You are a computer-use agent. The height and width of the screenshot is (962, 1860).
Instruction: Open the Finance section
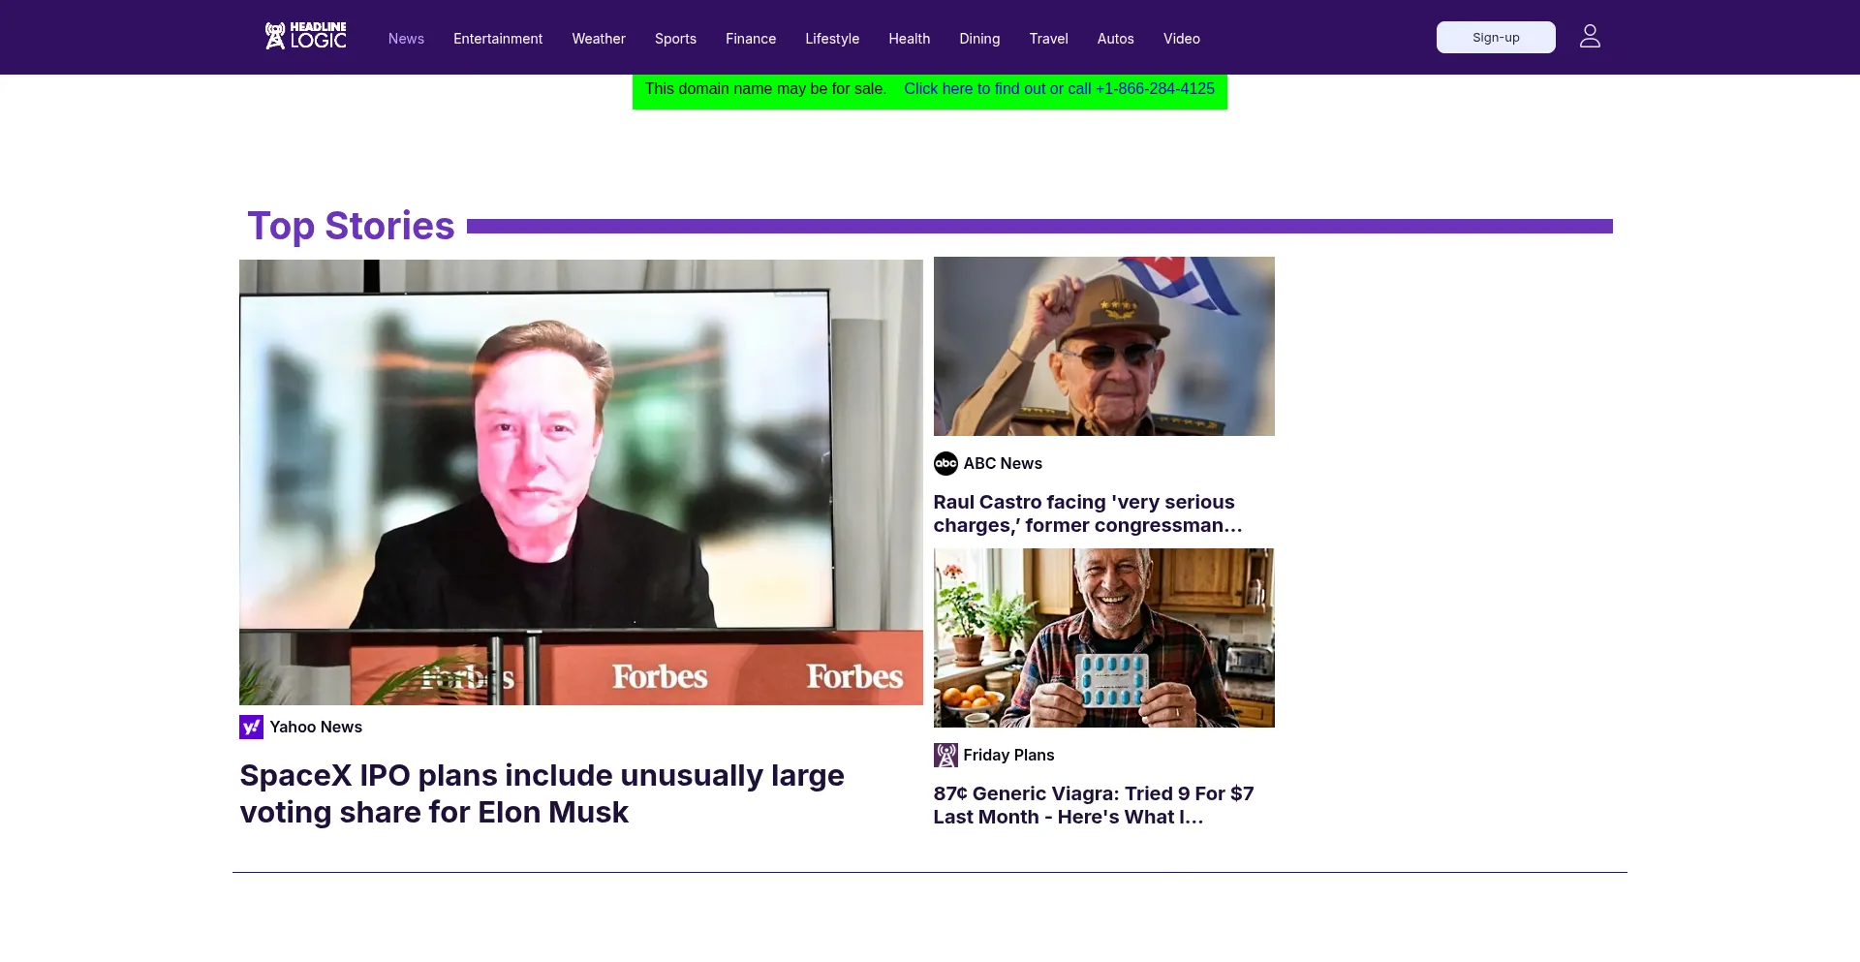pyautogui.click(x=751, y=39)
